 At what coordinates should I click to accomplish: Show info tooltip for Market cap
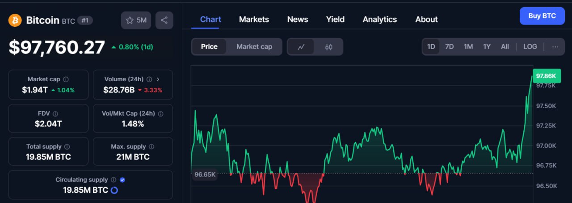click(66, 79)
